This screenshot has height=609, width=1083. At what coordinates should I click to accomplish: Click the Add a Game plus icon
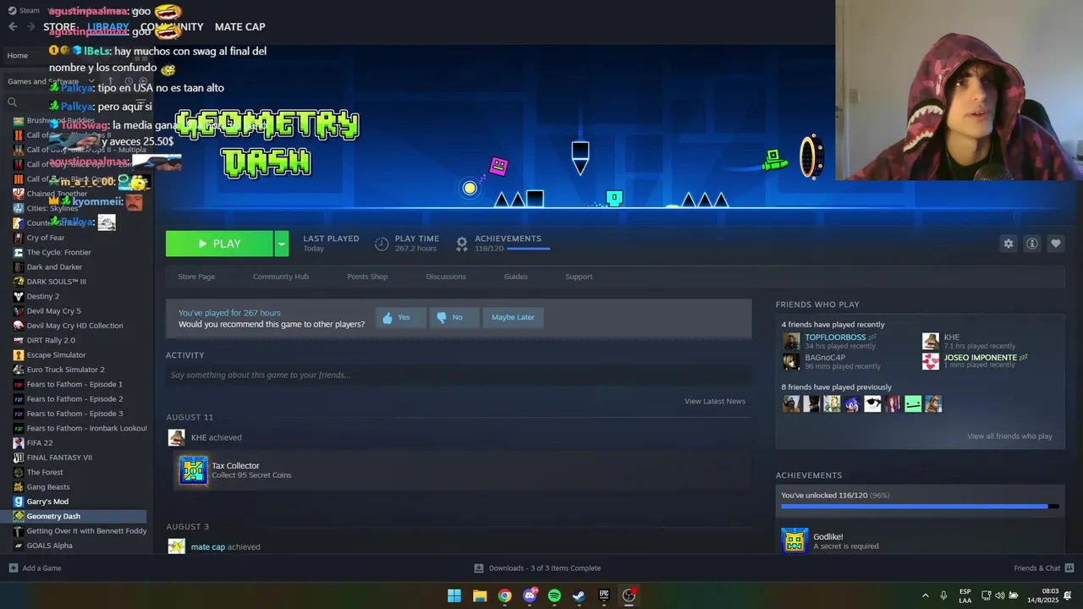(13, 568)
